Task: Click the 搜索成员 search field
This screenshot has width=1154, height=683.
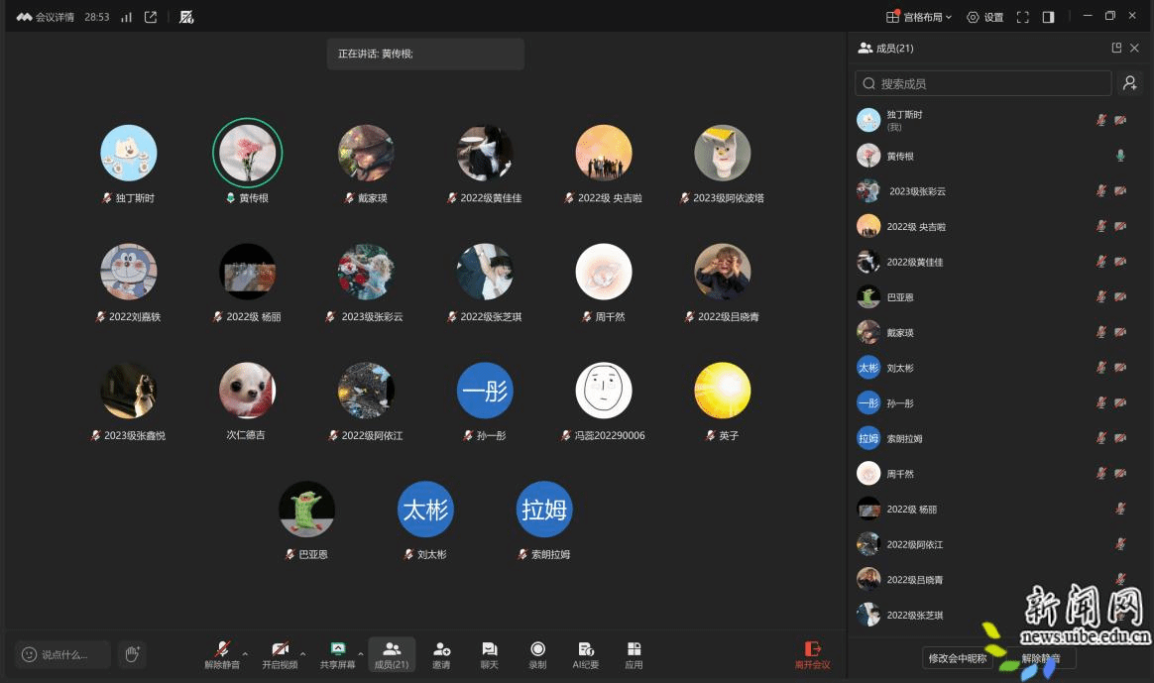Action: coord(983,83)
